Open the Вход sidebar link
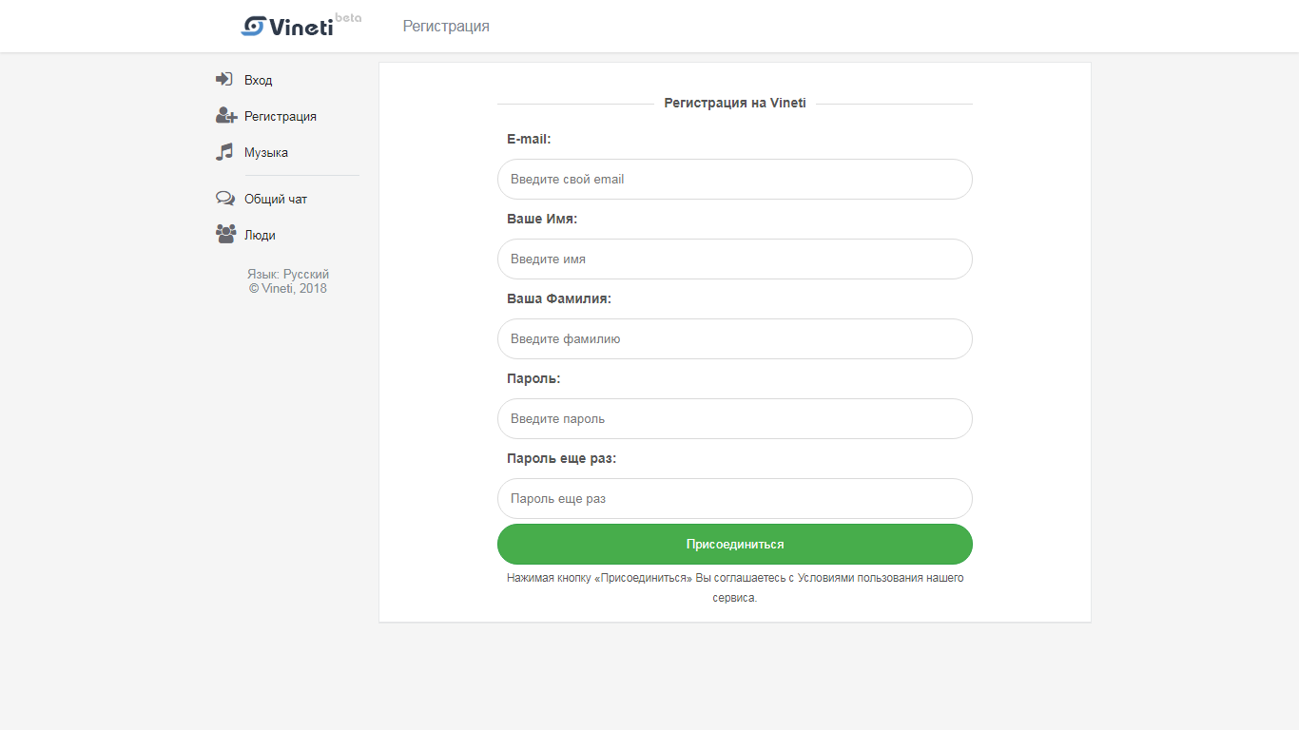This screenshot has height=730, width=1299. click(258, 80)
